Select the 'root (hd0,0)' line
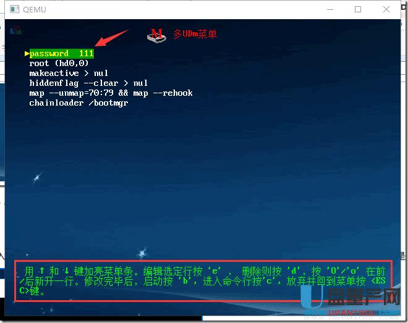Viewport: 408px width, 323px height. coord(59,64)
